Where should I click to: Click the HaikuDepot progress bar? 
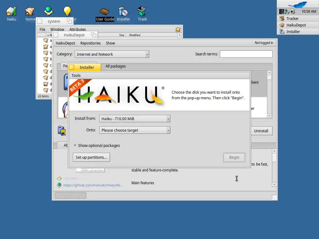pyautogui.click(x=70, y=195)
